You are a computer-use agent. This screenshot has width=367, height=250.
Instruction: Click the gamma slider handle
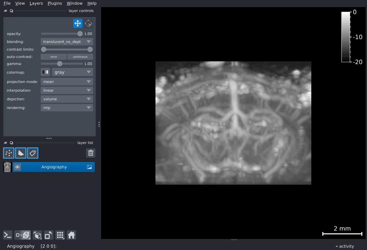[x=60, y=64]
